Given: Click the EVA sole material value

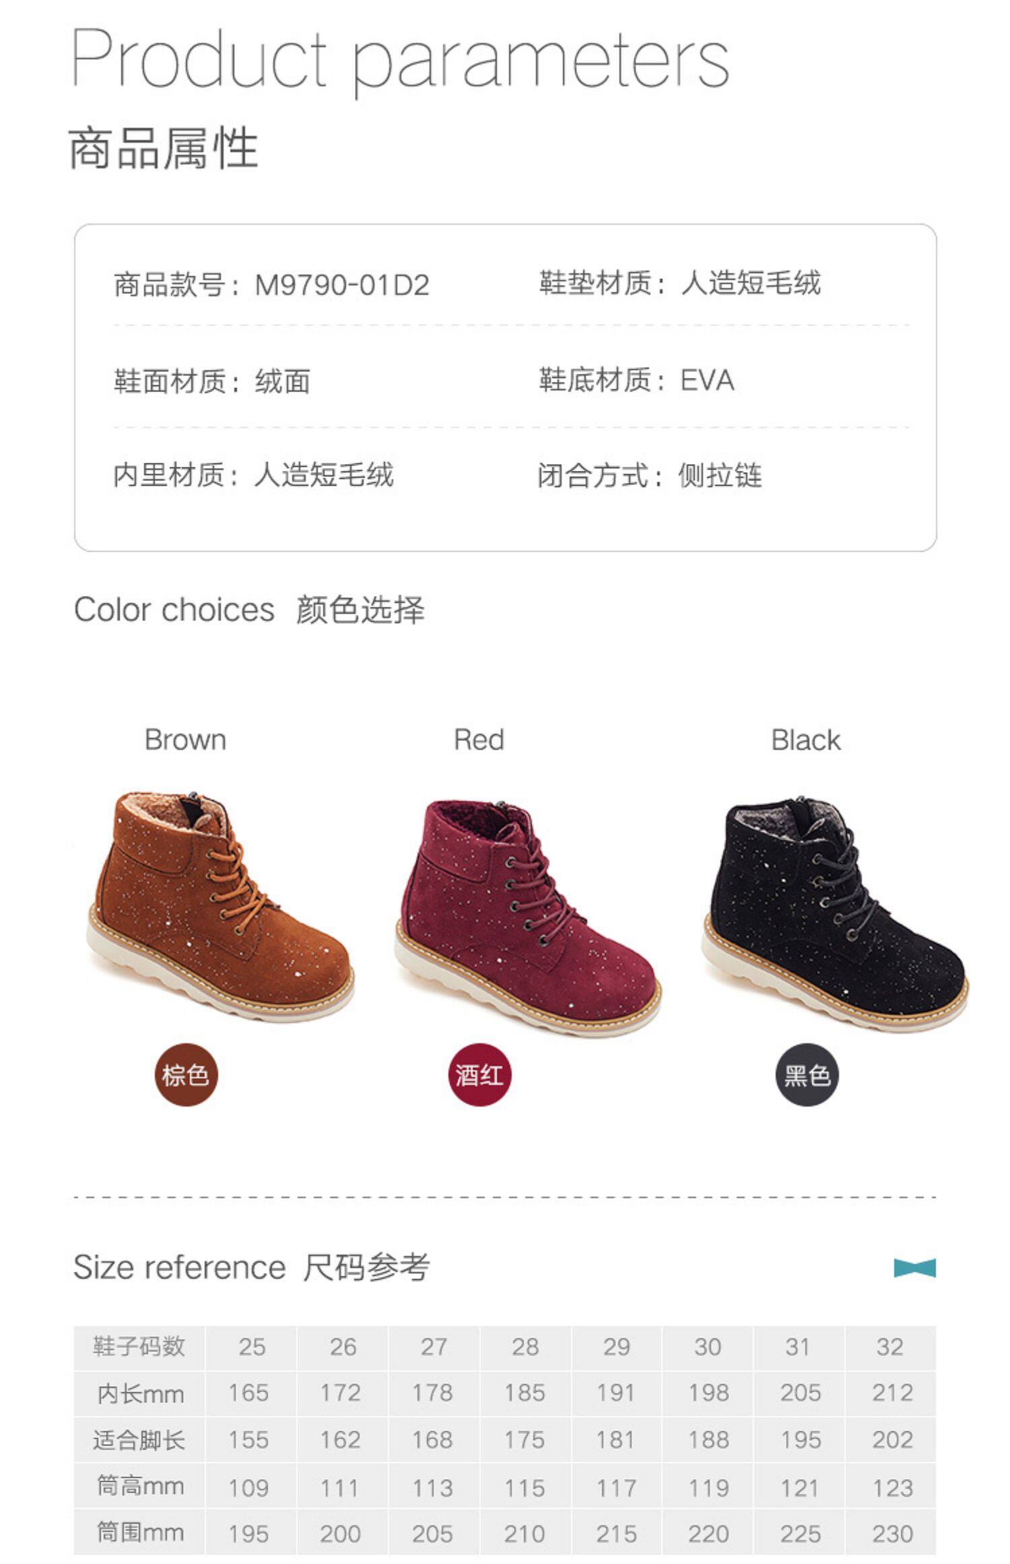Looking at the screenshot, I should [x=707, y=381].
